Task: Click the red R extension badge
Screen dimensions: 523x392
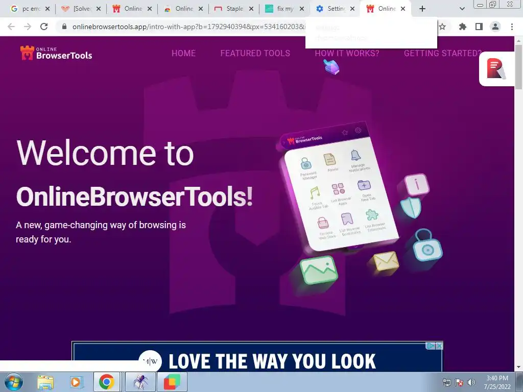Action: point(496,69)
